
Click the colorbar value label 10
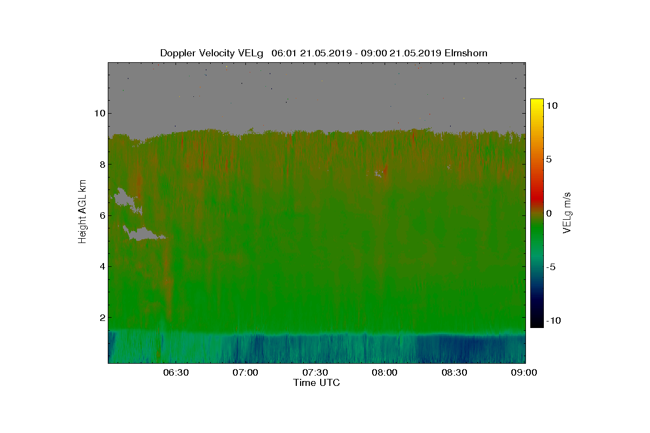pos(552,106)
